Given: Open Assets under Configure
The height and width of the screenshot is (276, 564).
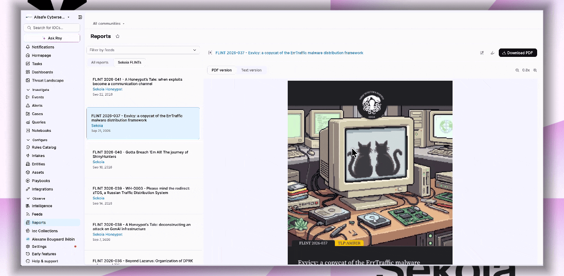Looking at the screenshot, I should pos(38,172).
